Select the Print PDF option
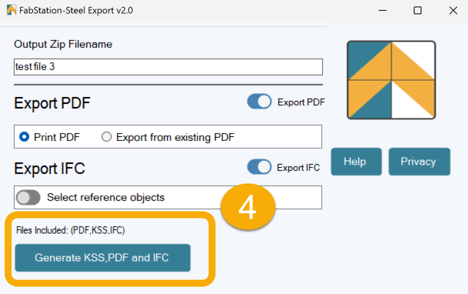 click(x=23, y=136)
